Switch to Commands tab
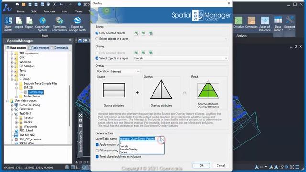The width and height of the screenshot is (306, 172). [x=59, y=48]
